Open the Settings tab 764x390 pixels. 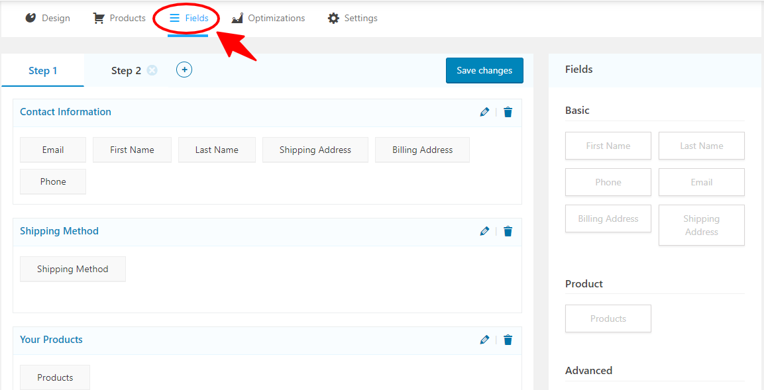point(353,19)
